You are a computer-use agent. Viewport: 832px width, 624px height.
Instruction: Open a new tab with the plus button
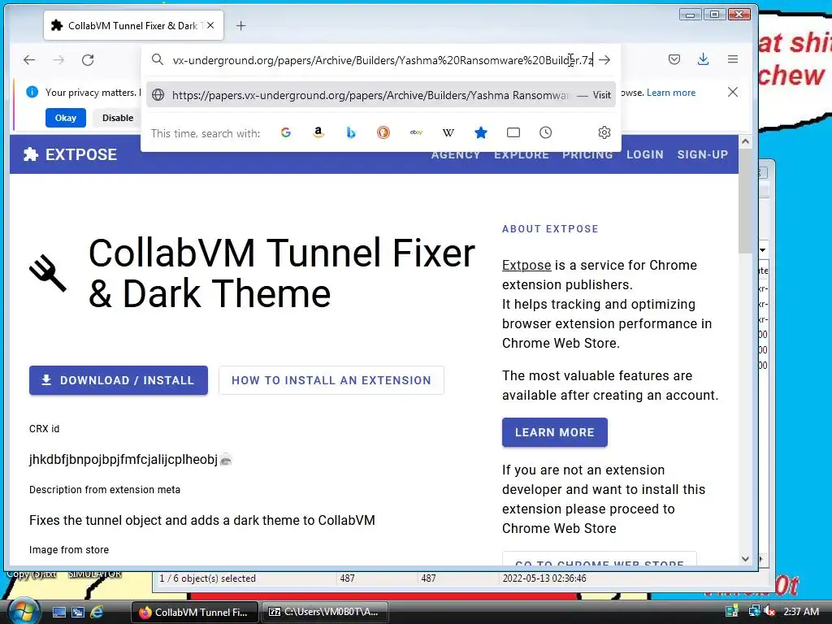click(240, 25)
